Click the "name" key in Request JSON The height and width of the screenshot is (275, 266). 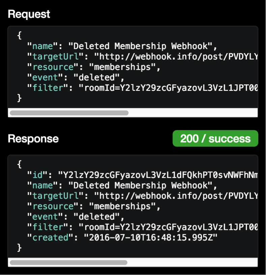42,46
